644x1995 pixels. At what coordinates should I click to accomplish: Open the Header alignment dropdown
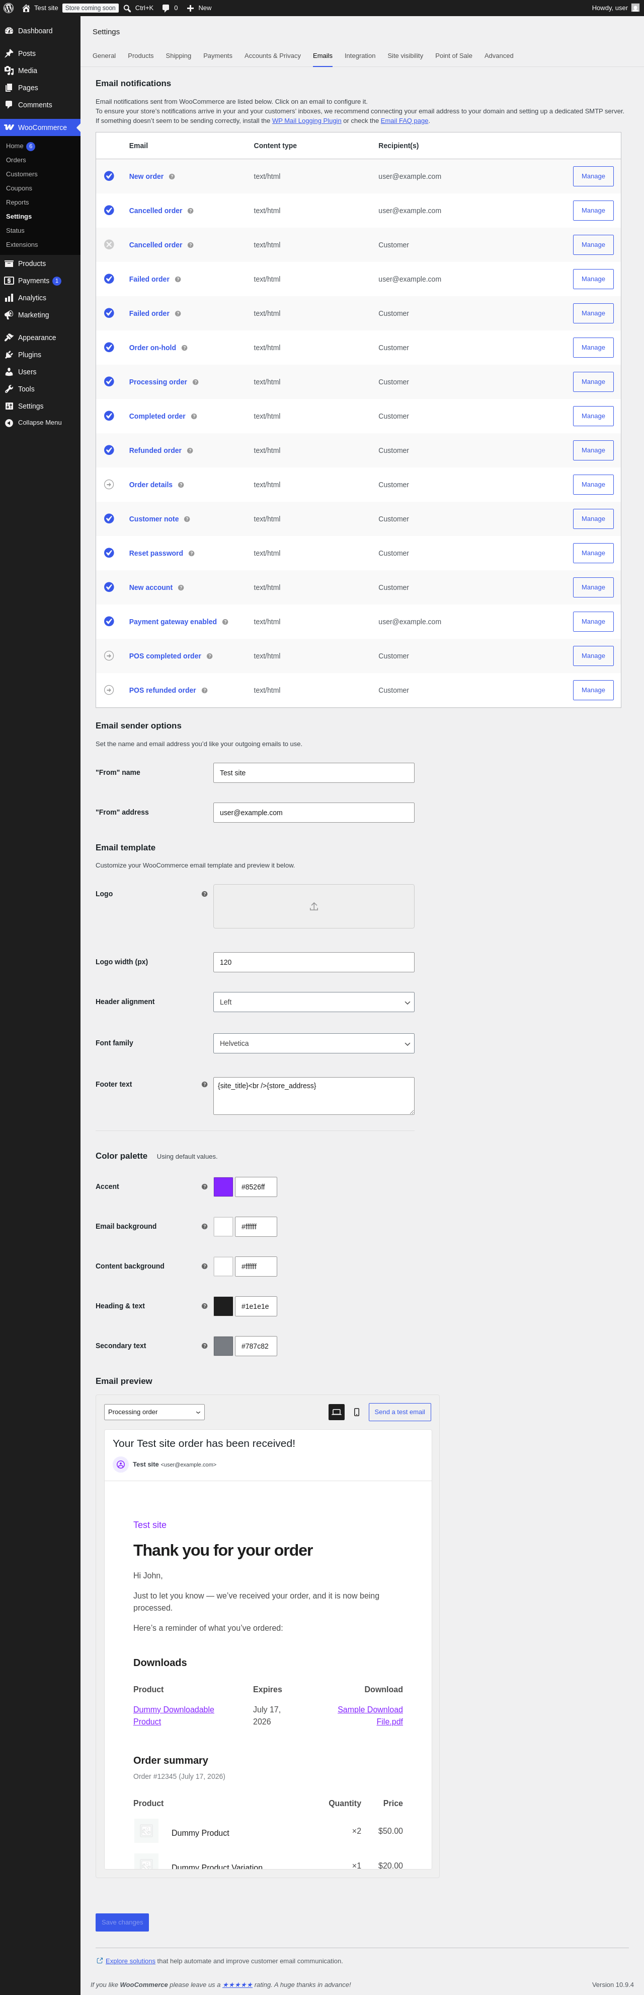coord(314,1002)
